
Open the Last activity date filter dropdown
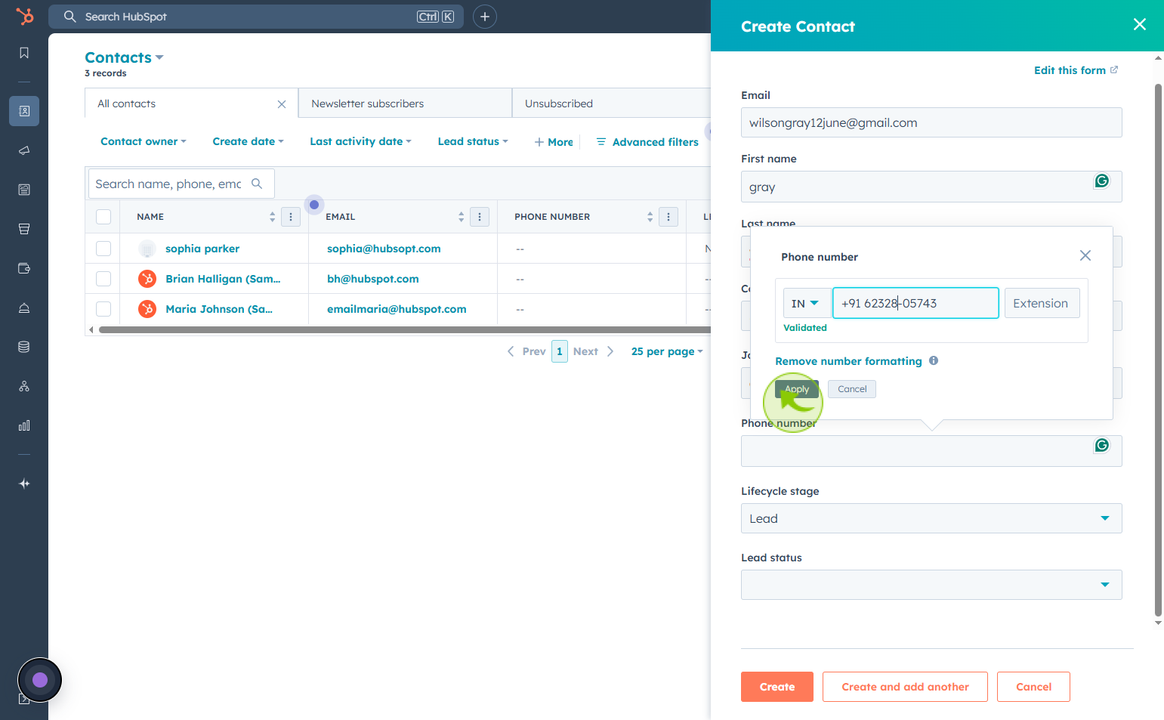tap(360, 141)
